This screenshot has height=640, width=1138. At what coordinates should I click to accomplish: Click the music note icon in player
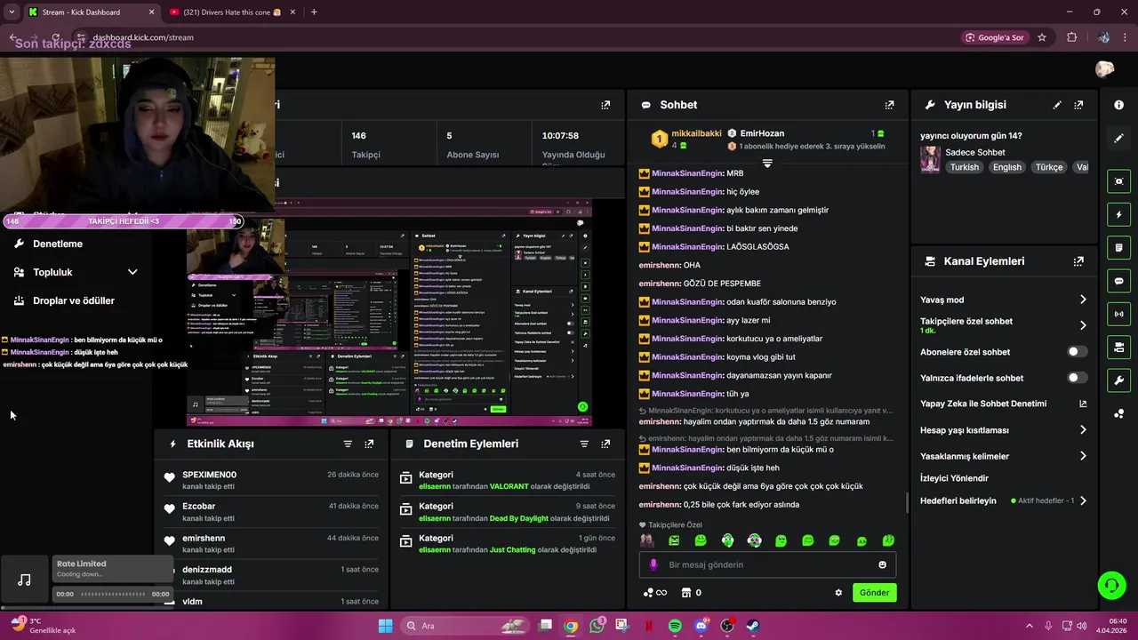[25, 580]
